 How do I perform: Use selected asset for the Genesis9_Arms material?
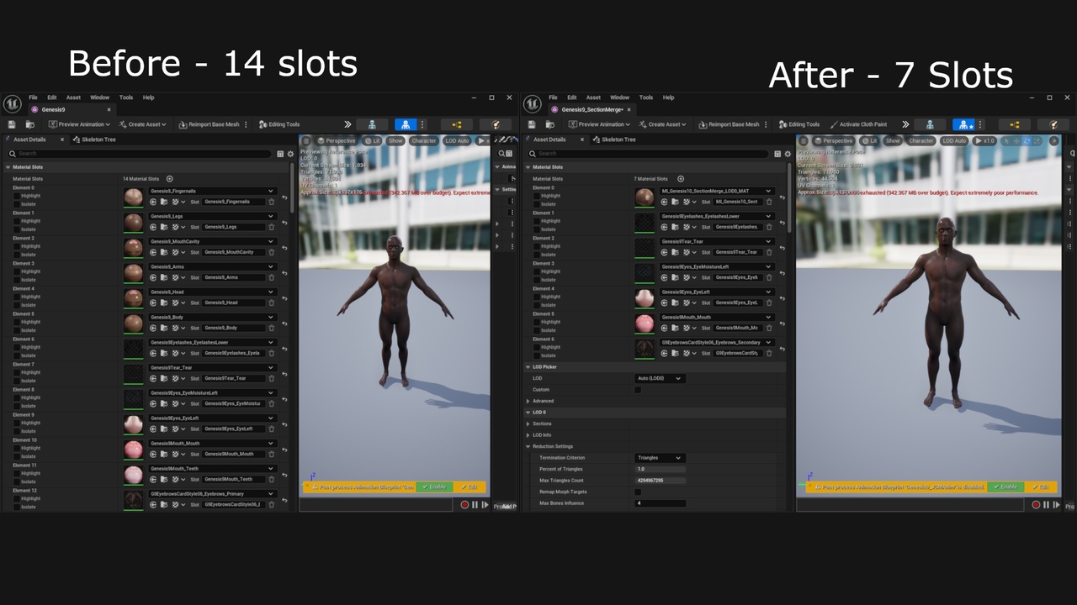click(153, 277)
